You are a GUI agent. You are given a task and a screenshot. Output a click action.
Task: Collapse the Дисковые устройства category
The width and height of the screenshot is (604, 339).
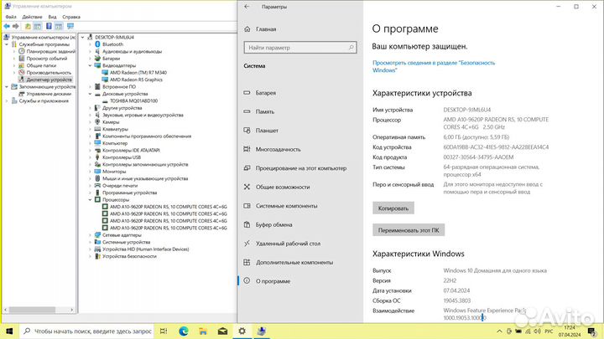click(90, 94)
